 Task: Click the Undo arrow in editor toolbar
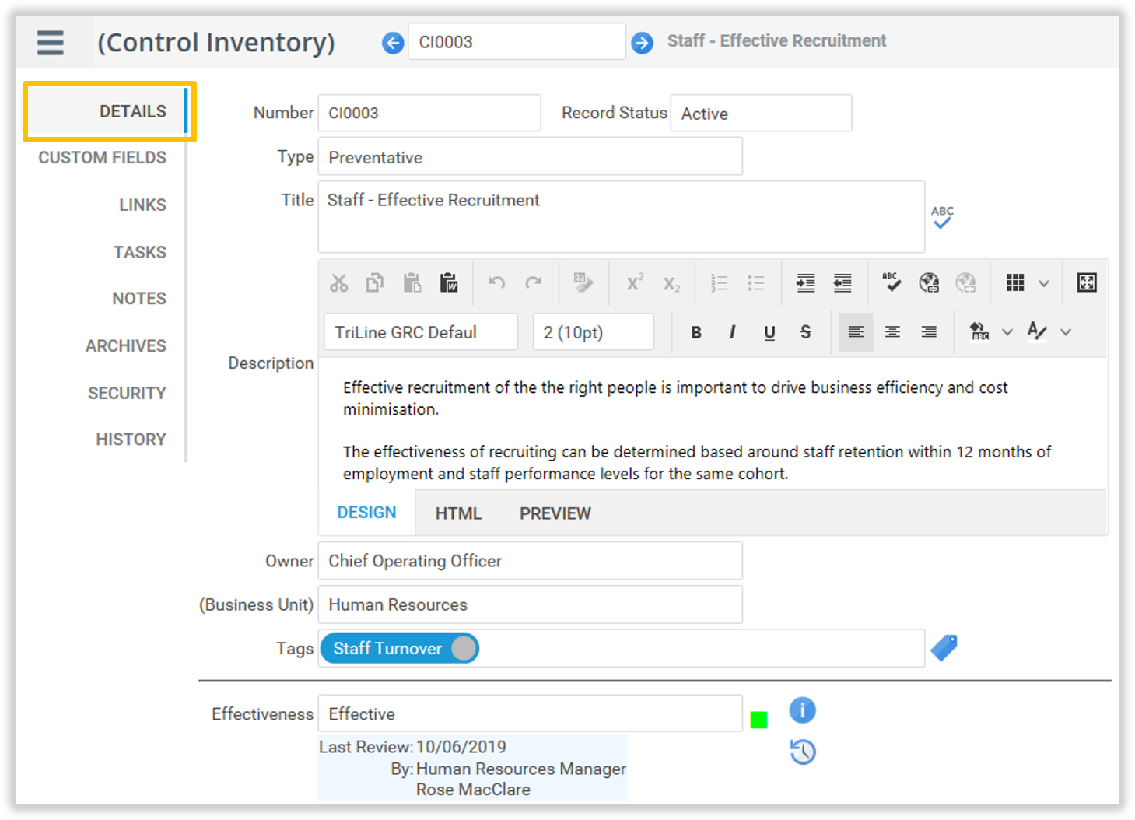496,283
